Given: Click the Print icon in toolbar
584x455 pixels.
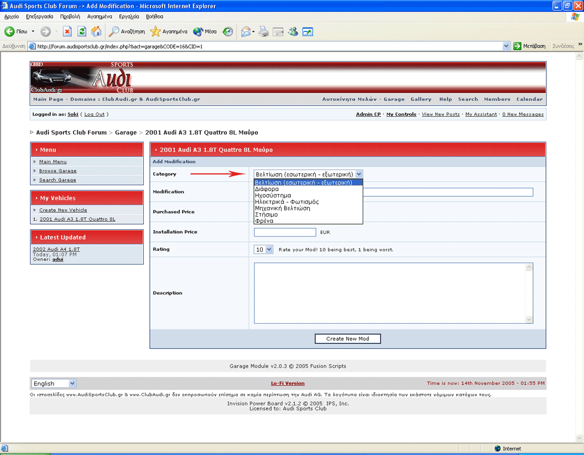Looking at the screenshot, I should click(263, 31).
